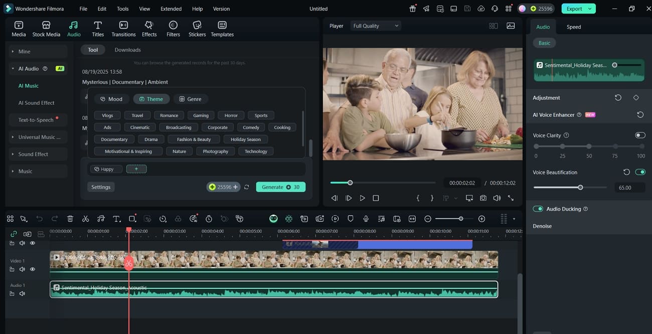The width and height of the screenshot is (652, 334).
Task: Click the marker shield icon in timeline toolbar
Action: coord(351,219)
